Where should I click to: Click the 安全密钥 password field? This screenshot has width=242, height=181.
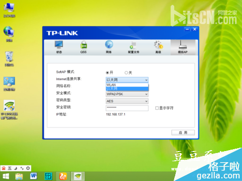point(127,108)
